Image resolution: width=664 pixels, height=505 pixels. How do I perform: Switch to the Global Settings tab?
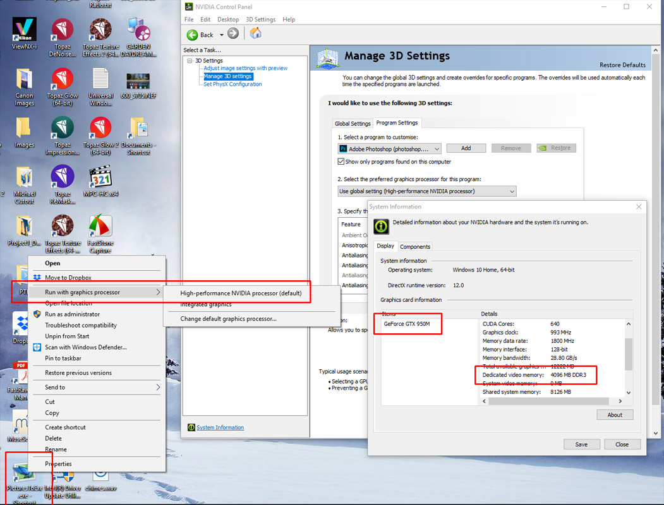point(353,124)
